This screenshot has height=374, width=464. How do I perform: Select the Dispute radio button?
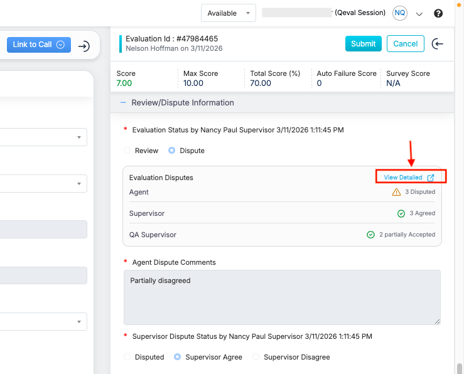tap(172, 151)
